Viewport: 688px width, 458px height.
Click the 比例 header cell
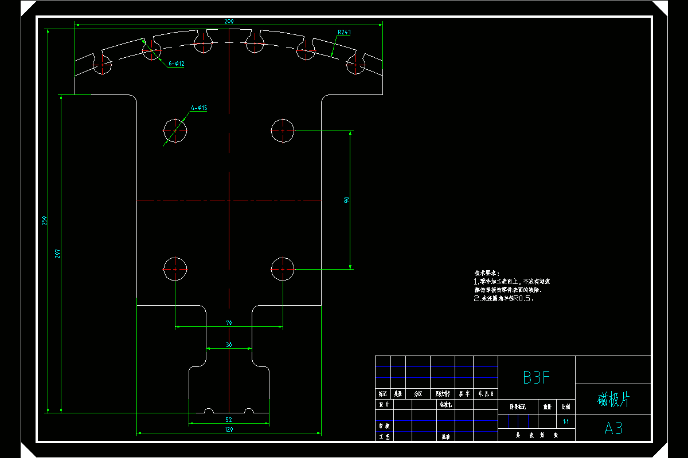(x=566, y=407)
